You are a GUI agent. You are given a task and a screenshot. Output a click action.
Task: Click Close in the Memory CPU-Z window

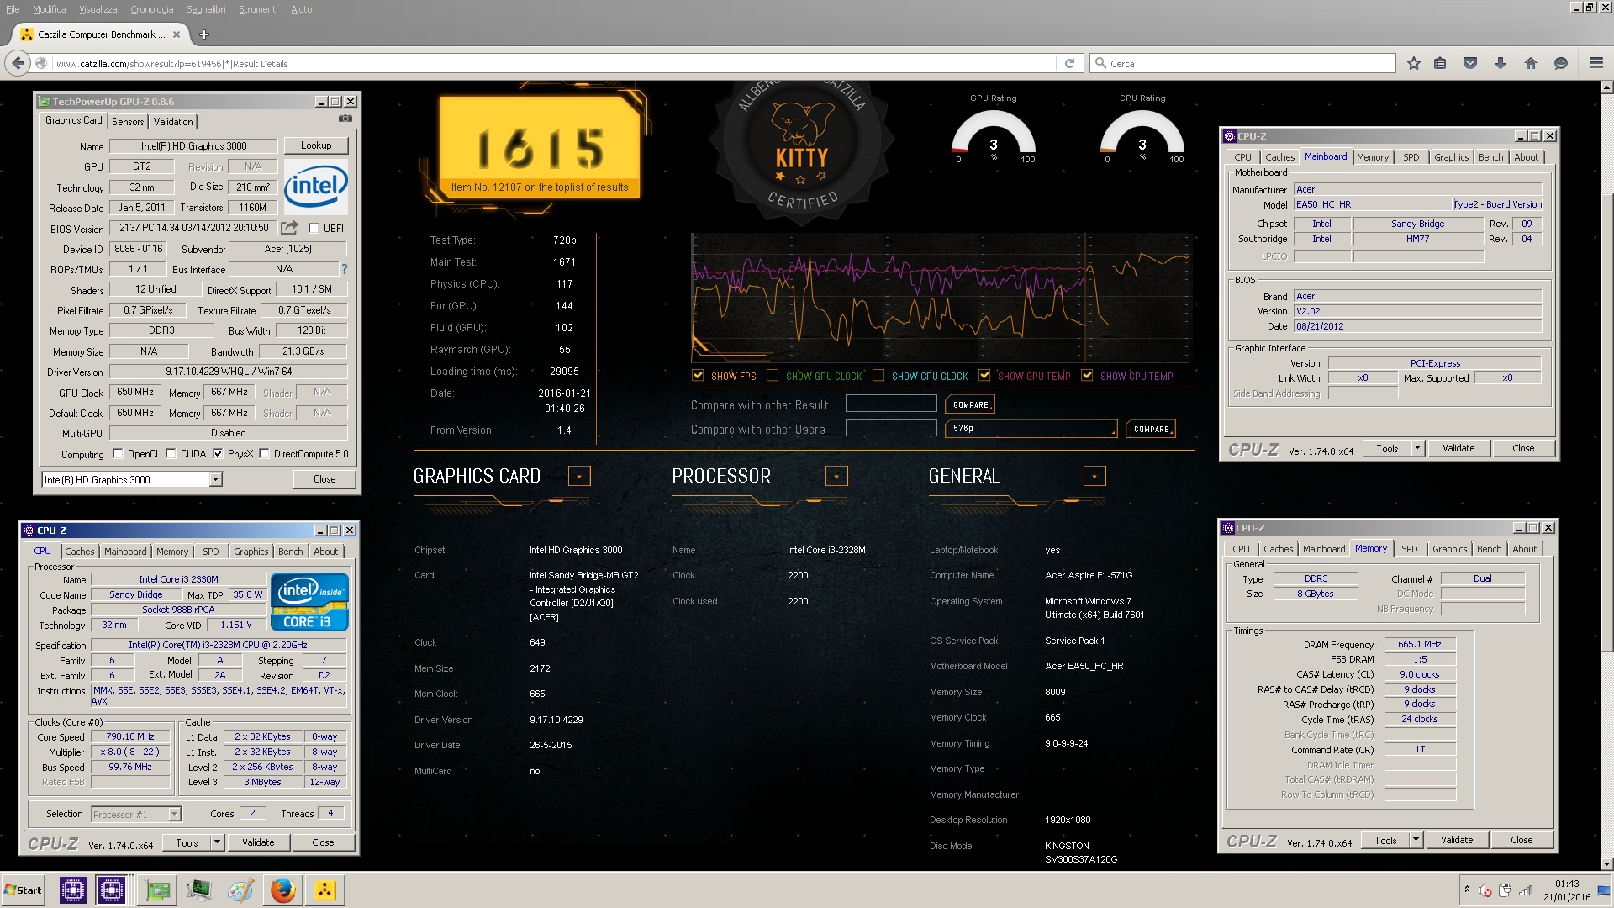point(1522,840)
